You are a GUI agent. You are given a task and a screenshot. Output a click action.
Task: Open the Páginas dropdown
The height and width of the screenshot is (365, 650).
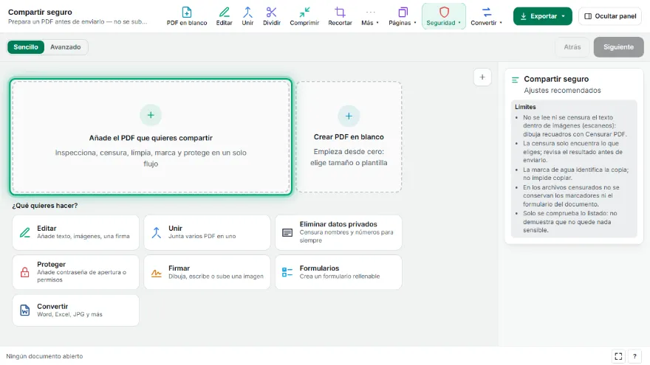(402, 16)
